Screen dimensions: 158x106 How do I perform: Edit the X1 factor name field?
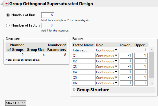click(84, 56)
